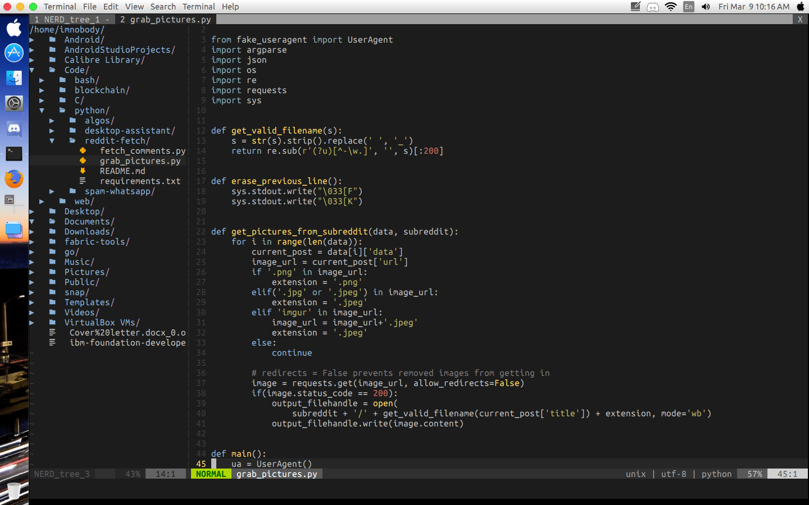This screenshot has width=809, height=505.
Task: Click the folder icon beside Android/
Action: (52, 40)
